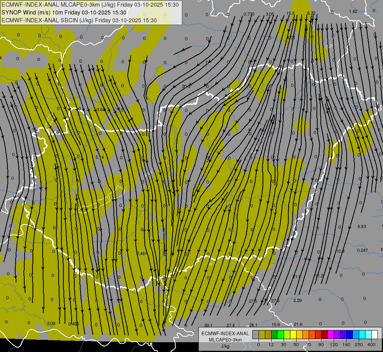
Task: Click the map value 20.3
Action: tap(186, 86)
